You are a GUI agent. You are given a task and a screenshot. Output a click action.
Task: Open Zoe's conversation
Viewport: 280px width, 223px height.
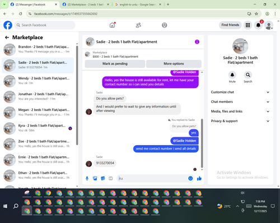tap(38, 144)
